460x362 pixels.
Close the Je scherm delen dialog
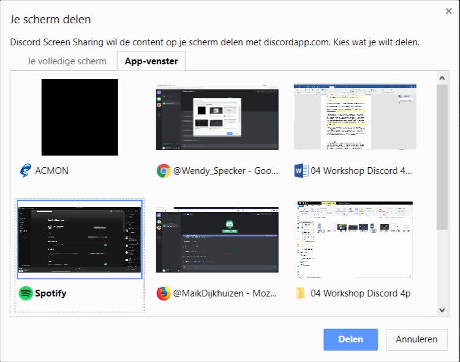click(x=448, y=11)
